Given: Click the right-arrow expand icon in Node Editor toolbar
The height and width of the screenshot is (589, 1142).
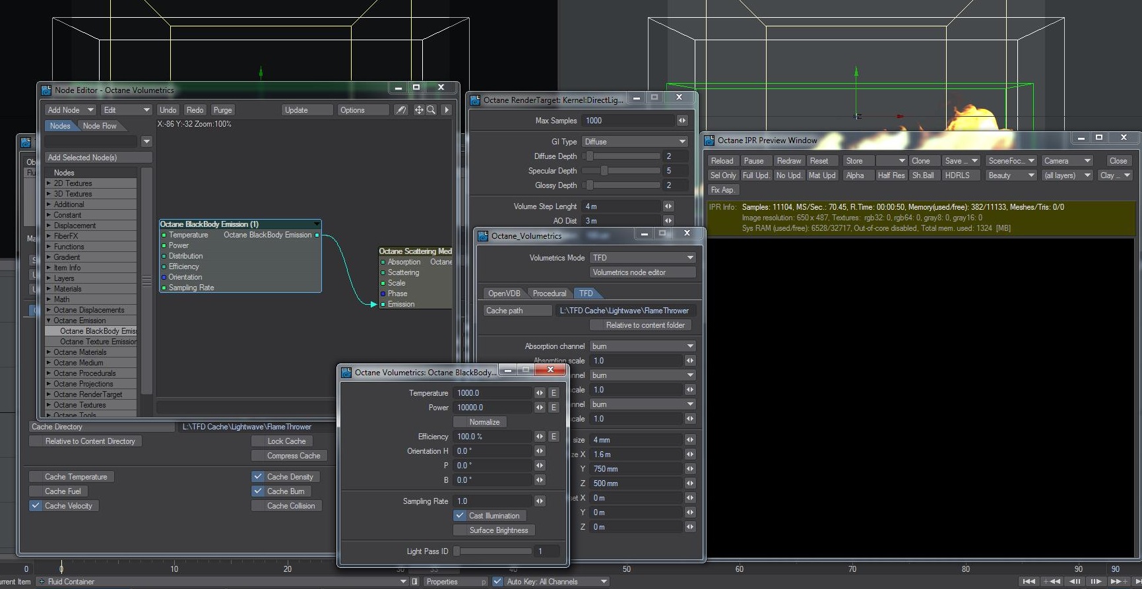Looking at the screenshot, I should pyautogui.click(x=447, y=110).
